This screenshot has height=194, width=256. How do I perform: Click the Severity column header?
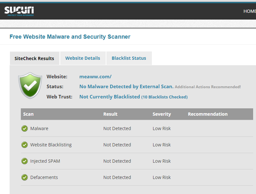161,114
